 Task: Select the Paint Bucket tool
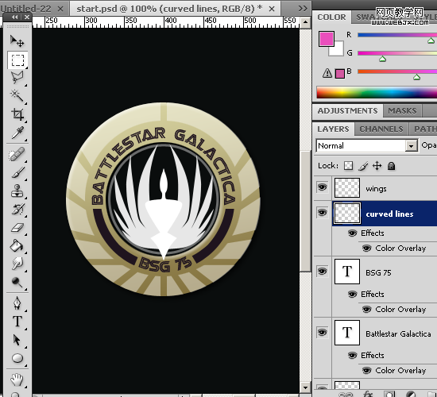pyautogui.click(x=17, y=245)
